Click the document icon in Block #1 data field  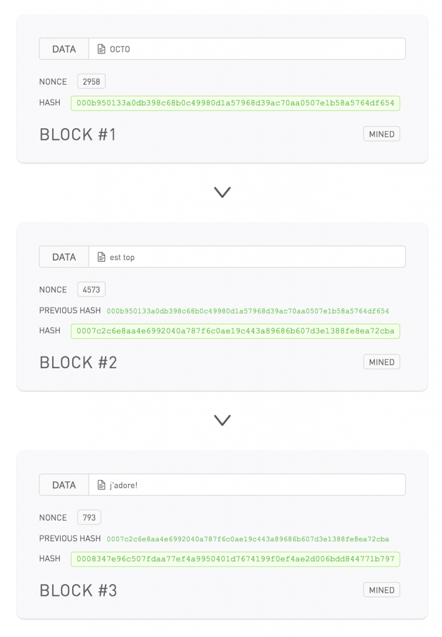coord(102,49)
